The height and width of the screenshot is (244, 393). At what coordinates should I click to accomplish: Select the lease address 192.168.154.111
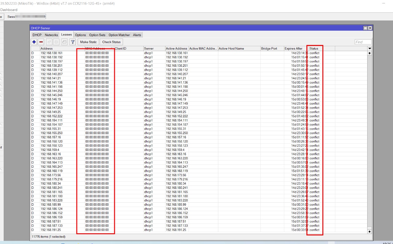tap(51, 120)
